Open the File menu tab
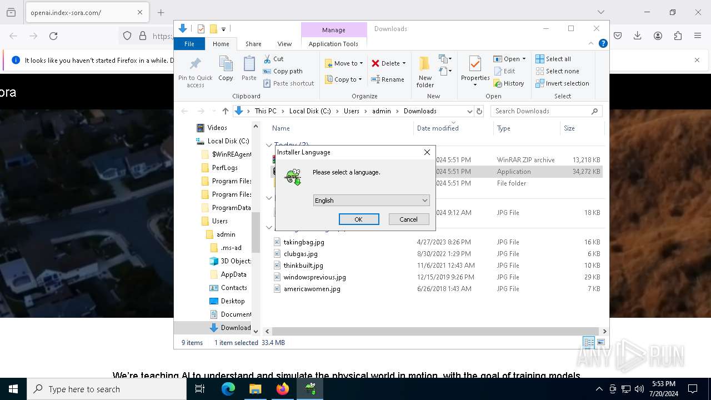The image size is (711, 400). [189, 44]
